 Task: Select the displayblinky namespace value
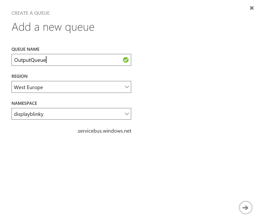(29, 114)
